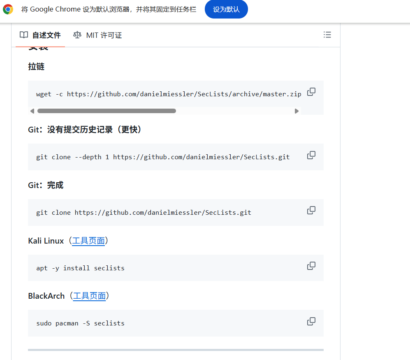Copy the apt -y install seclists command
410x360 pixels.
click(311, 266)
